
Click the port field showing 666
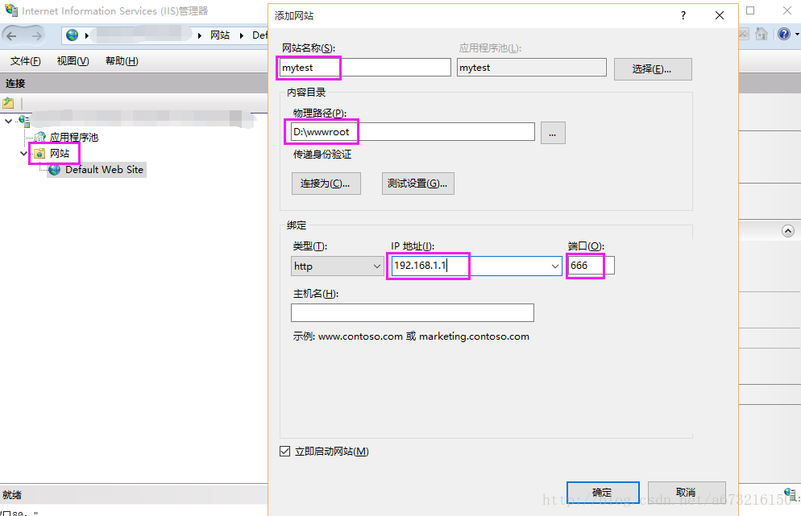tap(591, 266)
